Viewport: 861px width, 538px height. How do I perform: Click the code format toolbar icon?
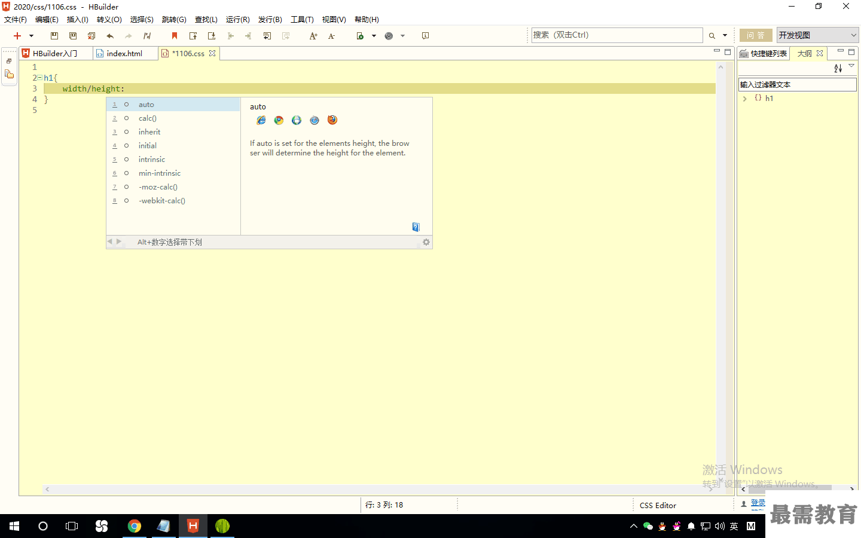[147, 36]
